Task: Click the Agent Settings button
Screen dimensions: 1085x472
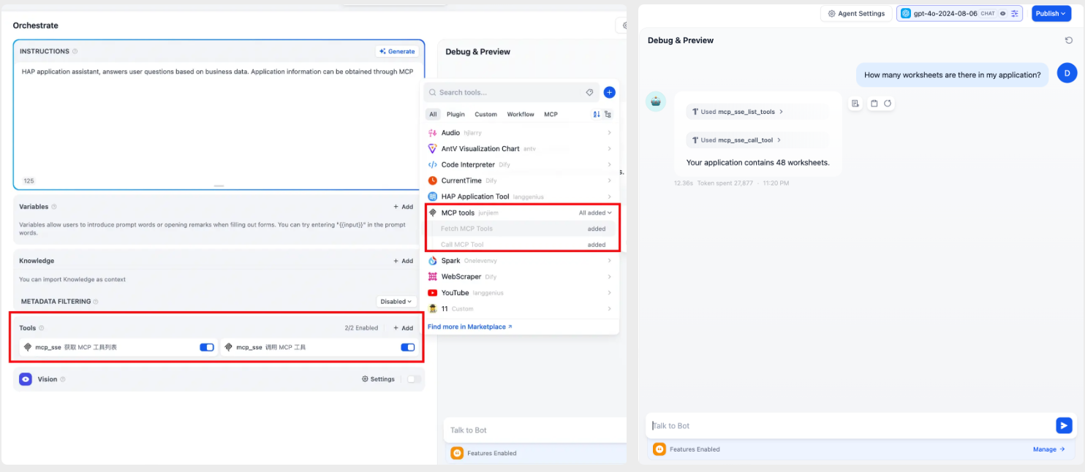Action: coord(855,14)
